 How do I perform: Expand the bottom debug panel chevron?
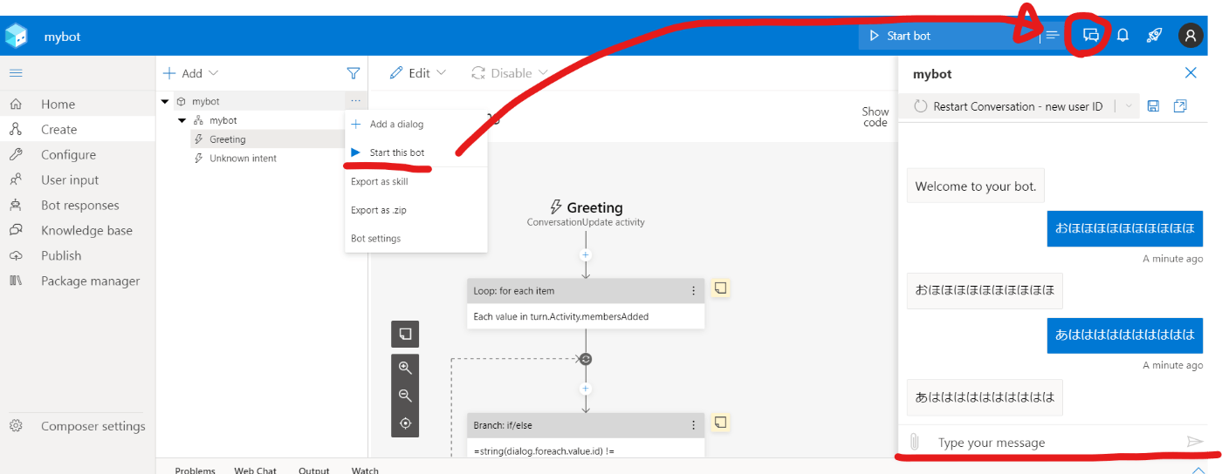click(1198, 470)
